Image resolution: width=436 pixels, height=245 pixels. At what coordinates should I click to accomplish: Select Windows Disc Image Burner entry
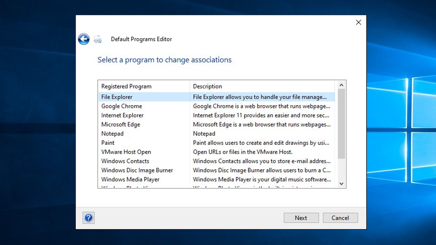pyautogui.click(x=137, y=170)
